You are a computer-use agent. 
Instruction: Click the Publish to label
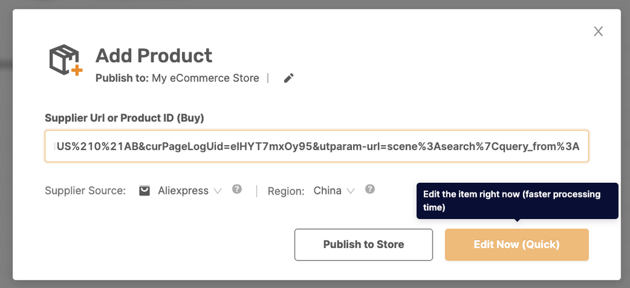pyautogui.click(x=122, y=78)
